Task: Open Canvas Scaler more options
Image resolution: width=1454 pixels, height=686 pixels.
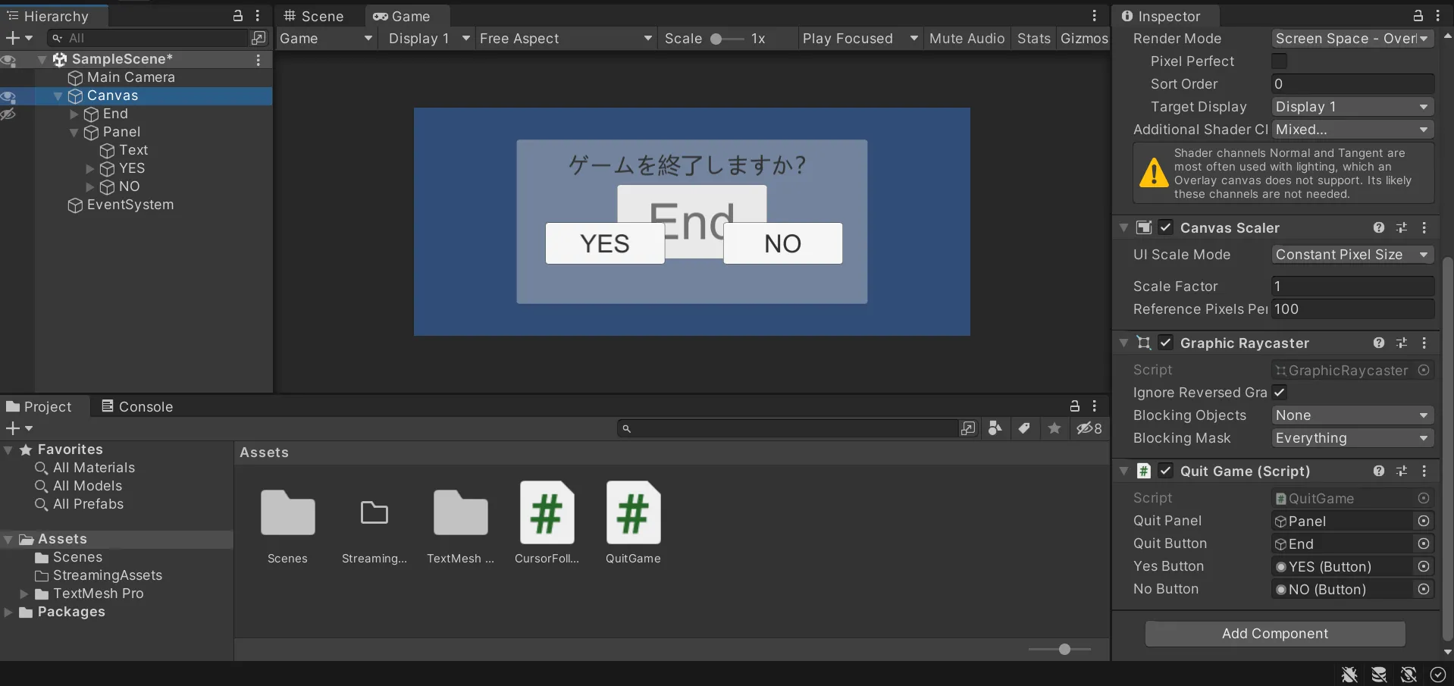Action: click(1424, 228)
